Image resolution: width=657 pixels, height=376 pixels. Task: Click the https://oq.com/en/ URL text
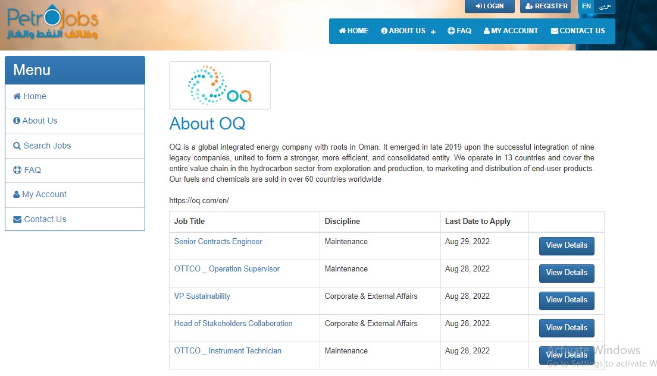[199, 200]
